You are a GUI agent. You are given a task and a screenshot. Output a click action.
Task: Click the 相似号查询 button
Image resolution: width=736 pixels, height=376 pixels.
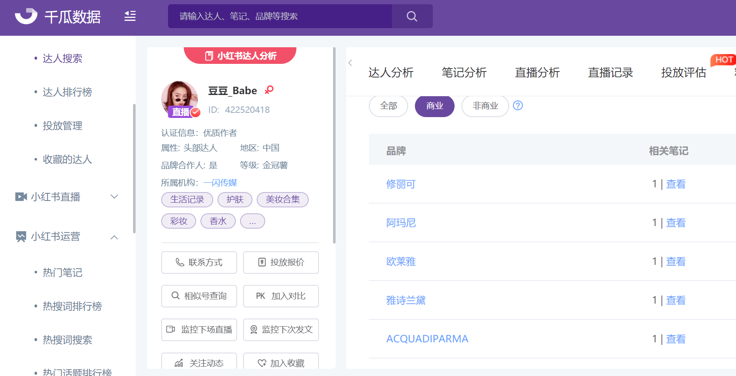[199, 296]
